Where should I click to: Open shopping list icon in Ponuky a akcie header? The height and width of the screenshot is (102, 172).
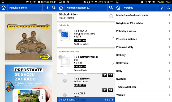point(46,8)
